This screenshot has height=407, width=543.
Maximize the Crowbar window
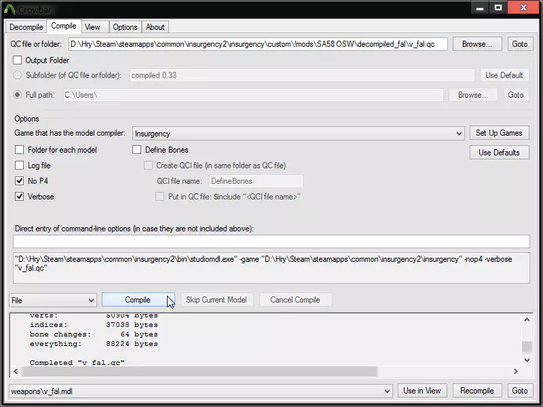click(x=498, y=7)
